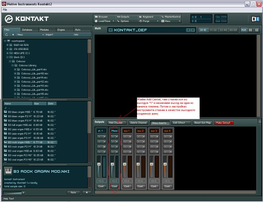Go to next multi preset
263x202 pixels.
(193, 30)
